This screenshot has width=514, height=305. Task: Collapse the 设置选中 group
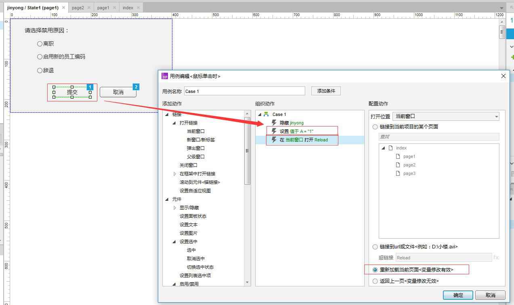[174, 242]
